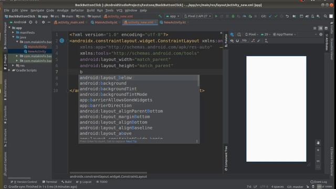Open the Terminal tool window
Image resolution: width=336 pixels, height=189 pixels.
point(50,182)
